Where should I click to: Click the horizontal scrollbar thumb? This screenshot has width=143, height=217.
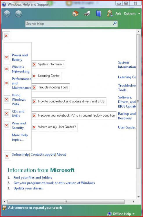point(66,201)
